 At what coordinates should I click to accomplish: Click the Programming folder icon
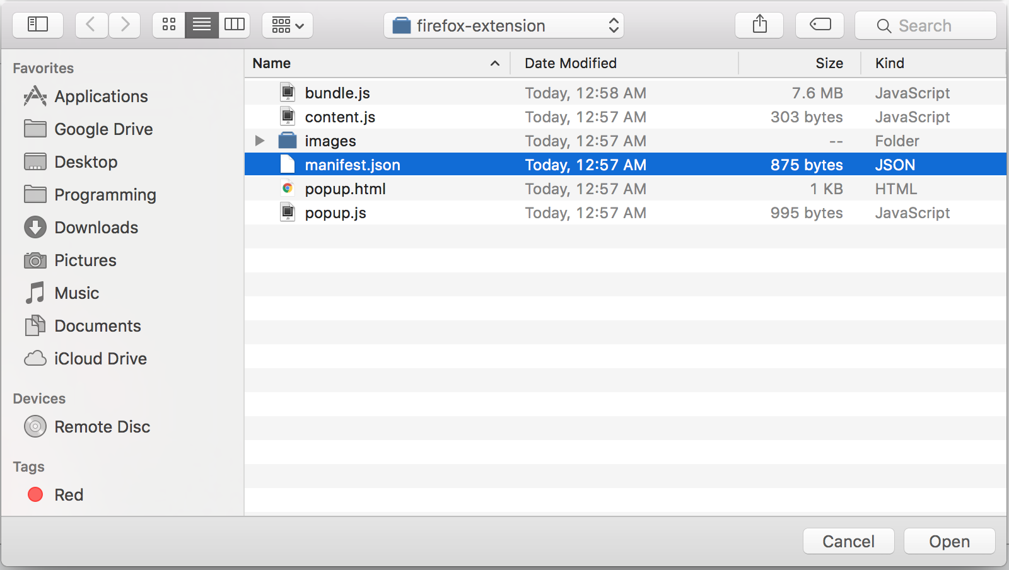tap(35, 194)
